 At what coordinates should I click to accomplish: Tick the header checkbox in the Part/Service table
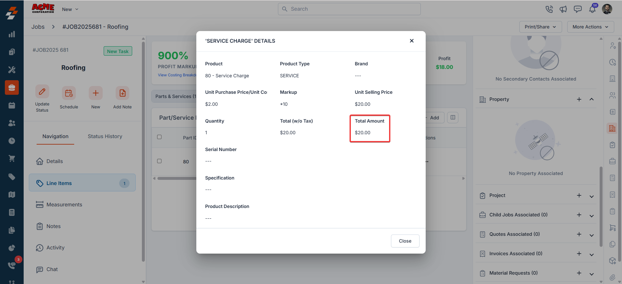(x=159, y=137)
